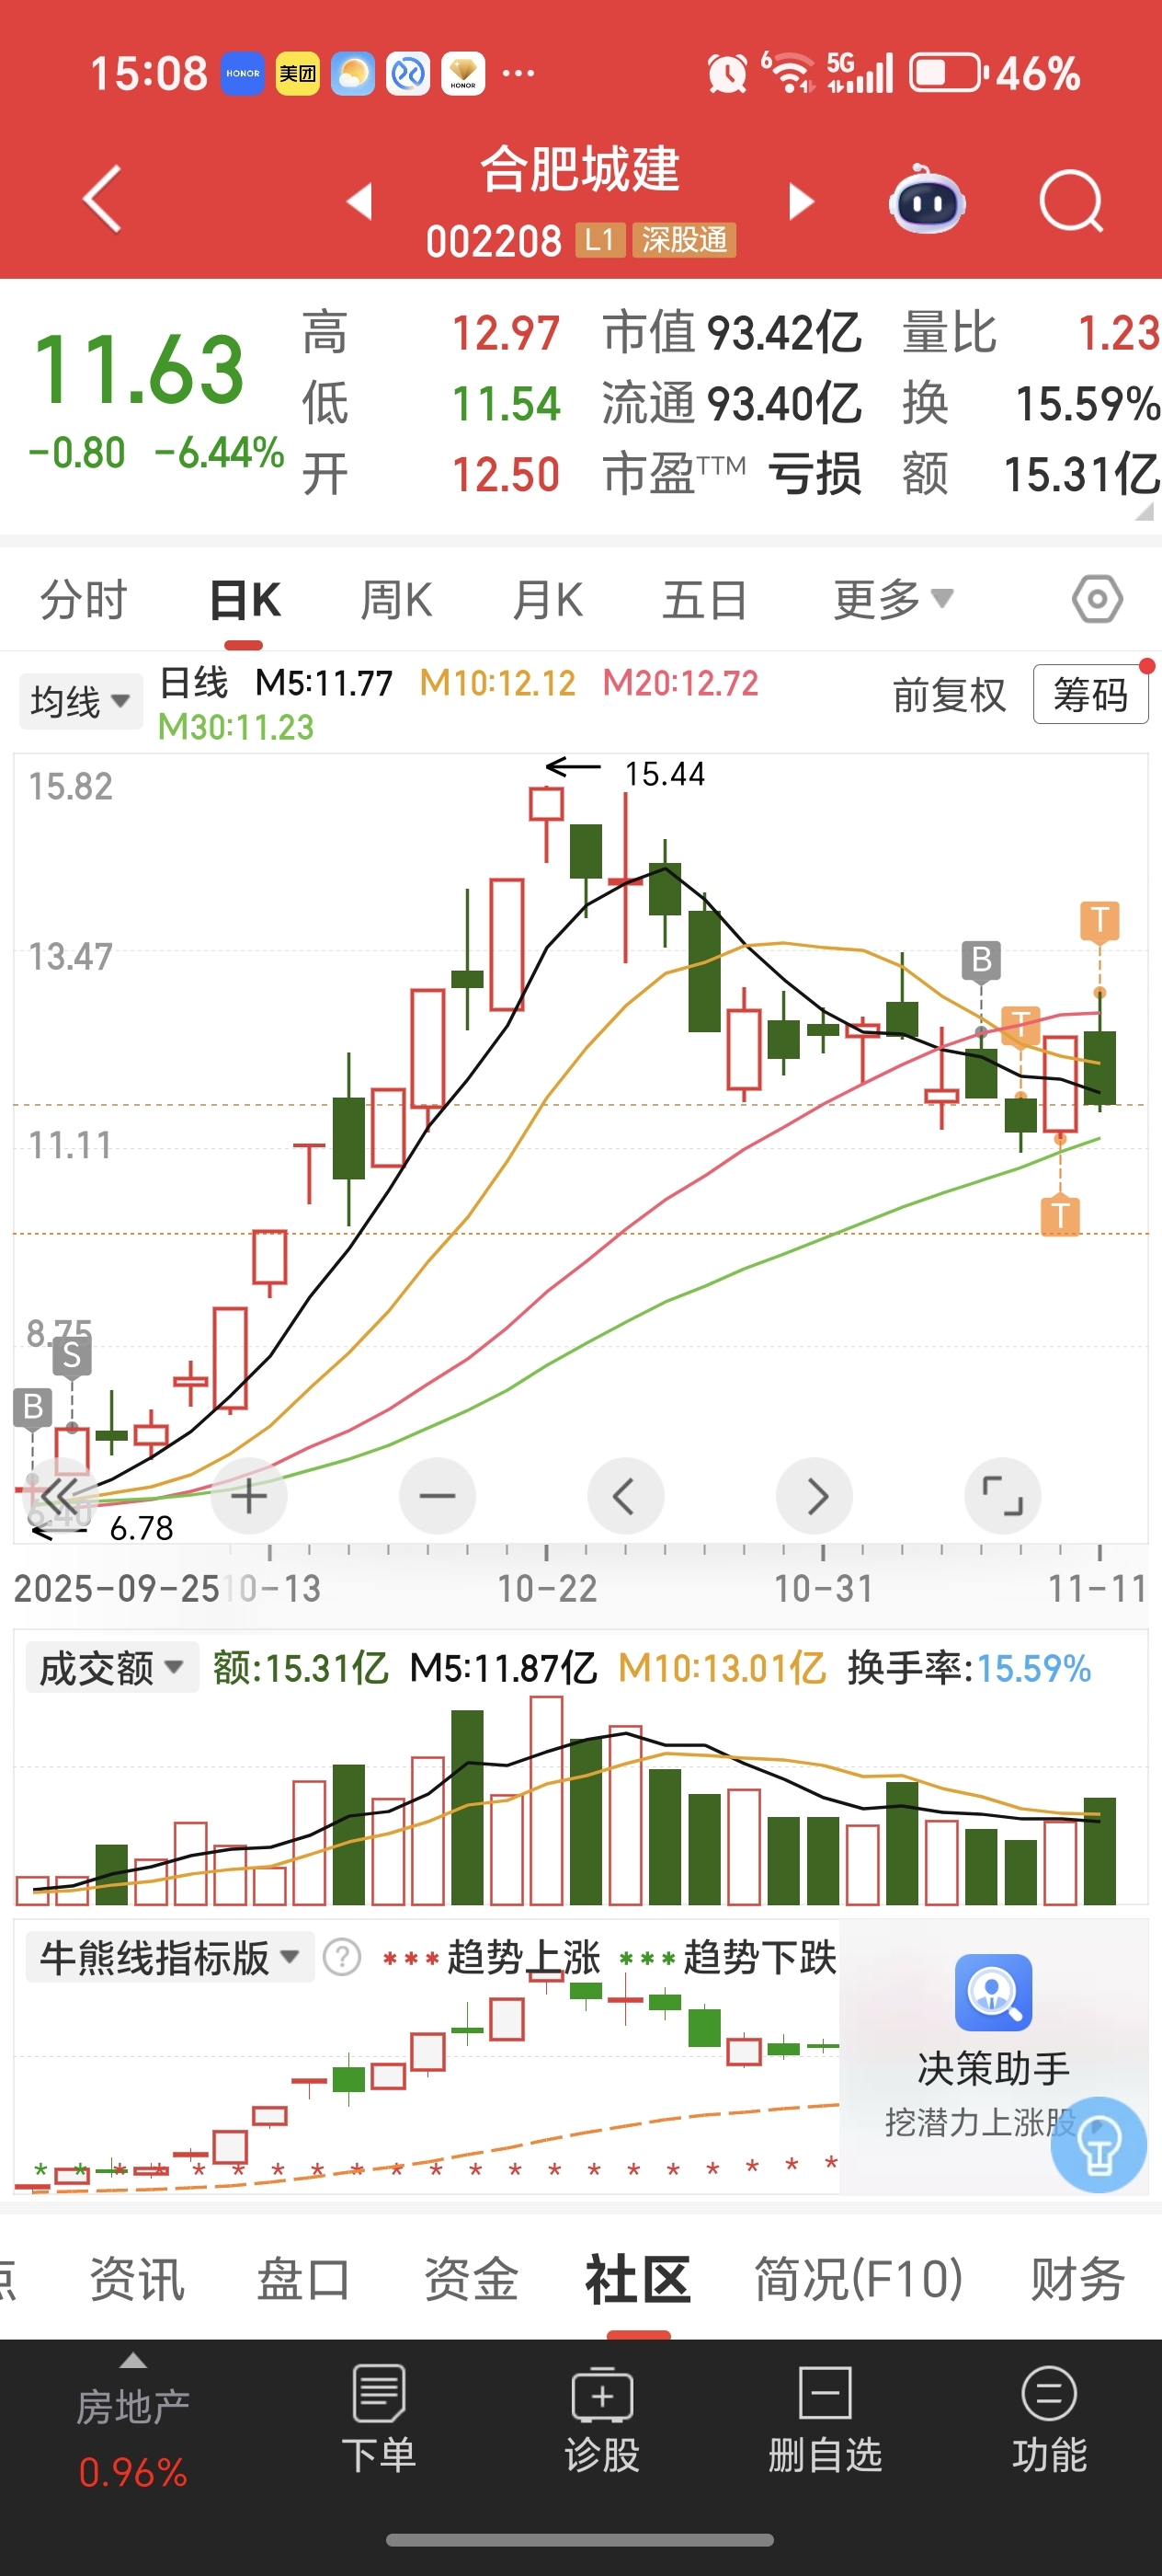Tap the current price 11.63
This screenshot has width=1162, height=2576.
pyautogui.click(x=139, y=370)
